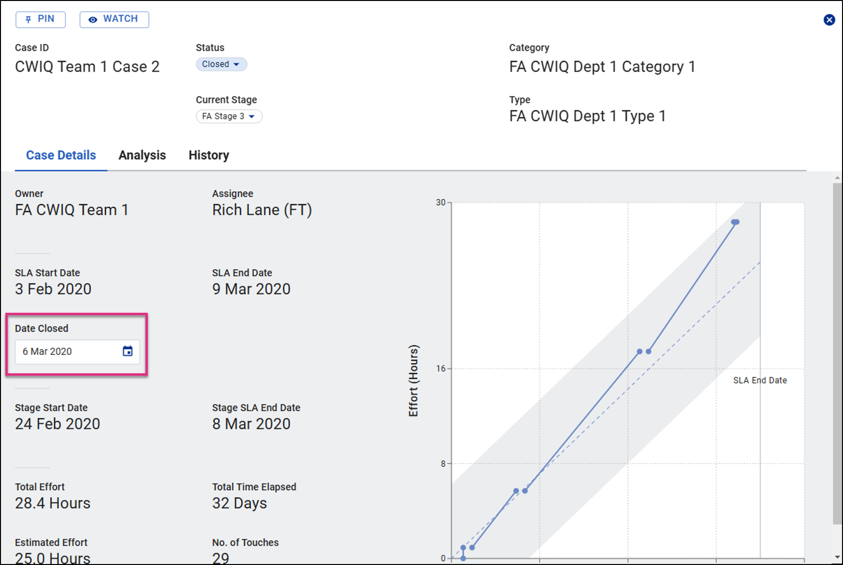Click the topmost data point on chart
Screen dimensions: 843x565
[x=735, y=222]
